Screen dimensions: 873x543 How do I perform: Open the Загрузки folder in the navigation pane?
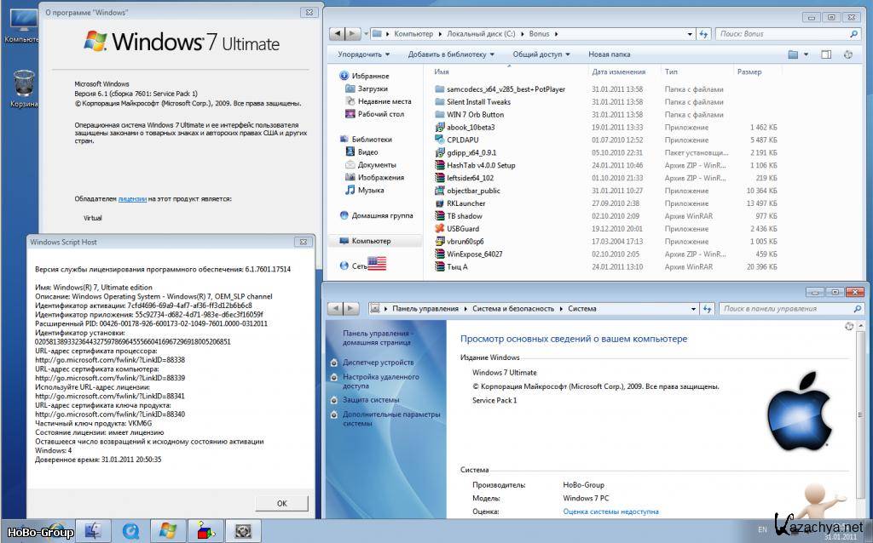[x=373, y=89]
